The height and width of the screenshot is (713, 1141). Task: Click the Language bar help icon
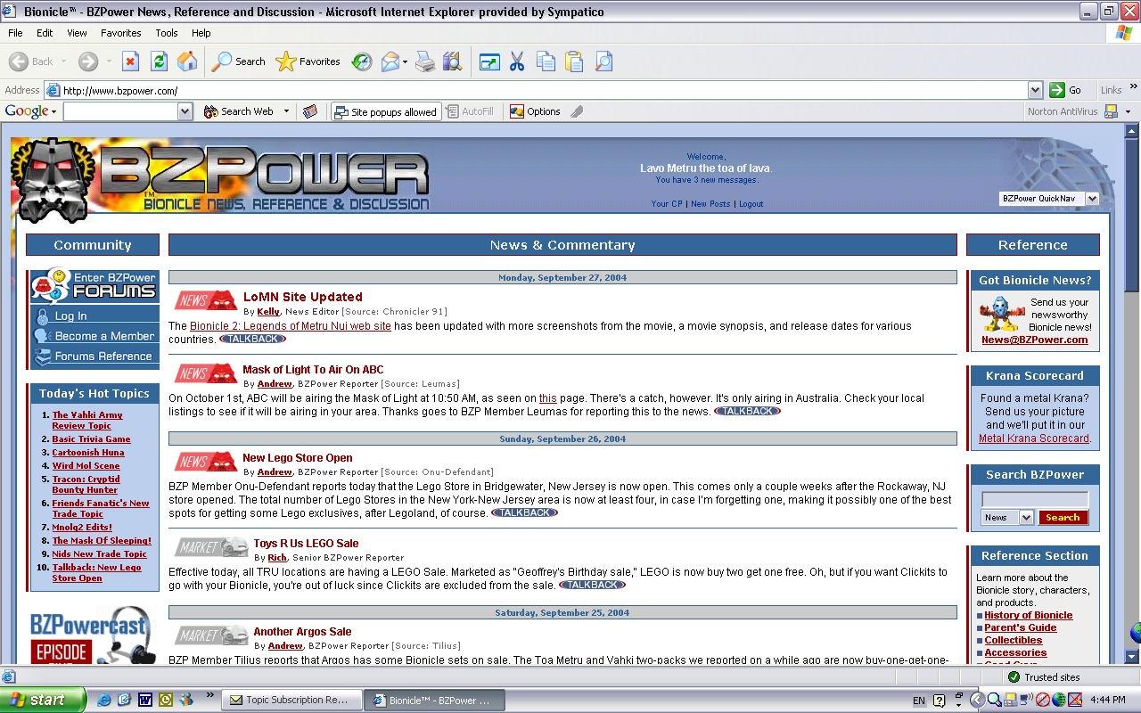coord(939,701)
